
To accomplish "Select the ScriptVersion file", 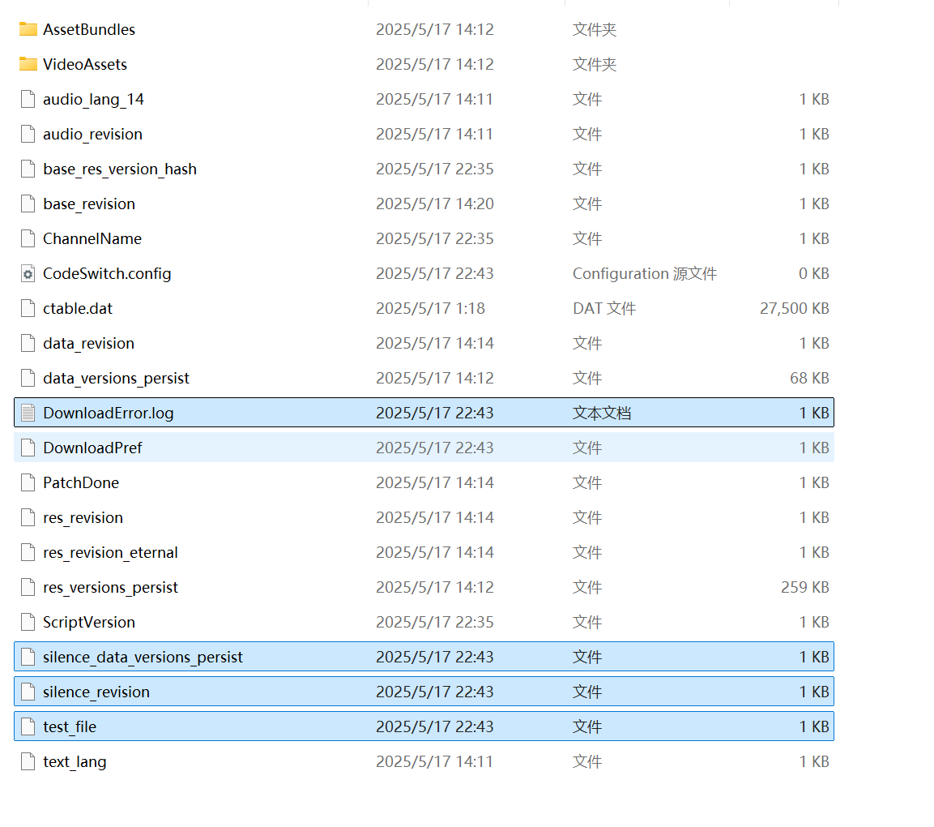I will coord(89,622).
